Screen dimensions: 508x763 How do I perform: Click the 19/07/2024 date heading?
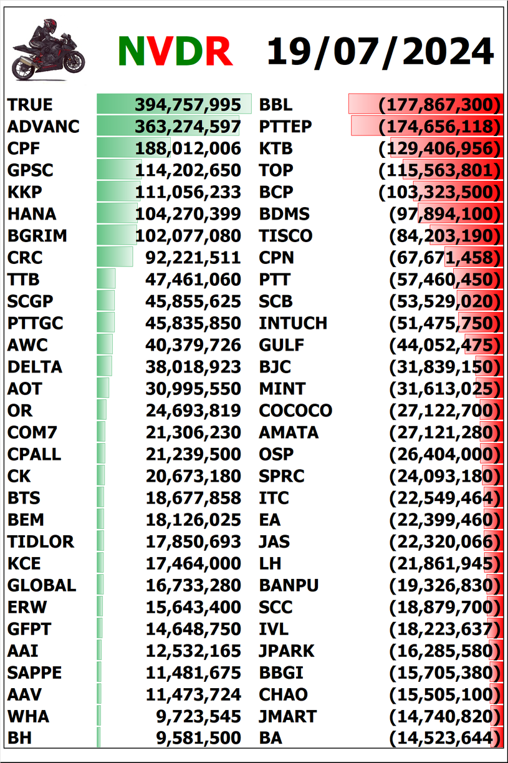click(380, 51)
